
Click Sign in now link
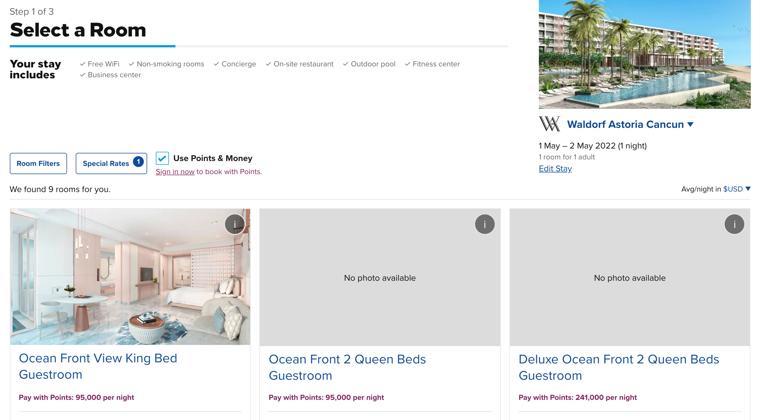point(175,171)
